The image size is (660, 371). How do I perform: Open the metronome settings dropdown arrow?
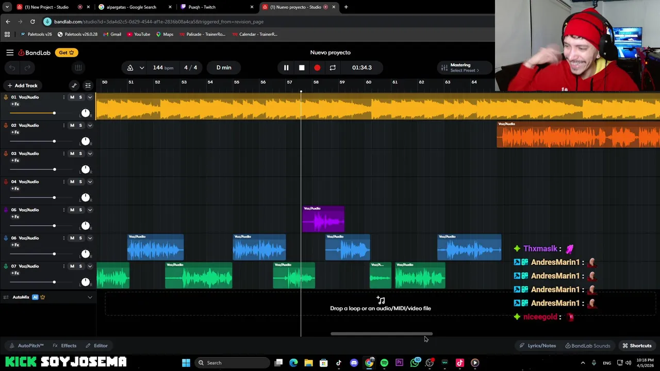pyautogui.click(x=142, y=68)
